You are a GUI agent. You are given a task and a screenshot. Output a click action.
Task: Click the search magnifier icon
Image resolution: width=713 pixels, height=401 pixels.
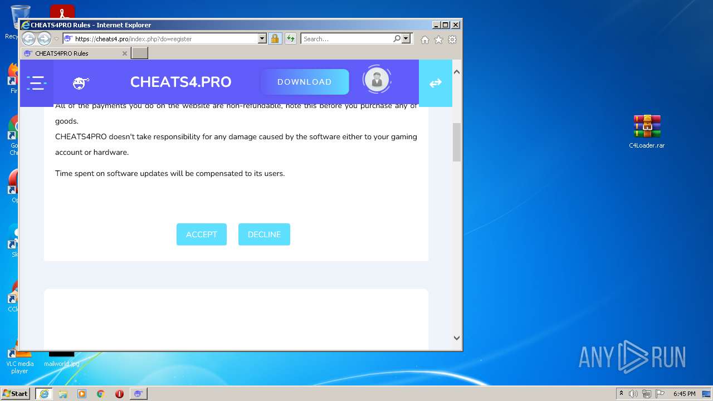[397, 38]
